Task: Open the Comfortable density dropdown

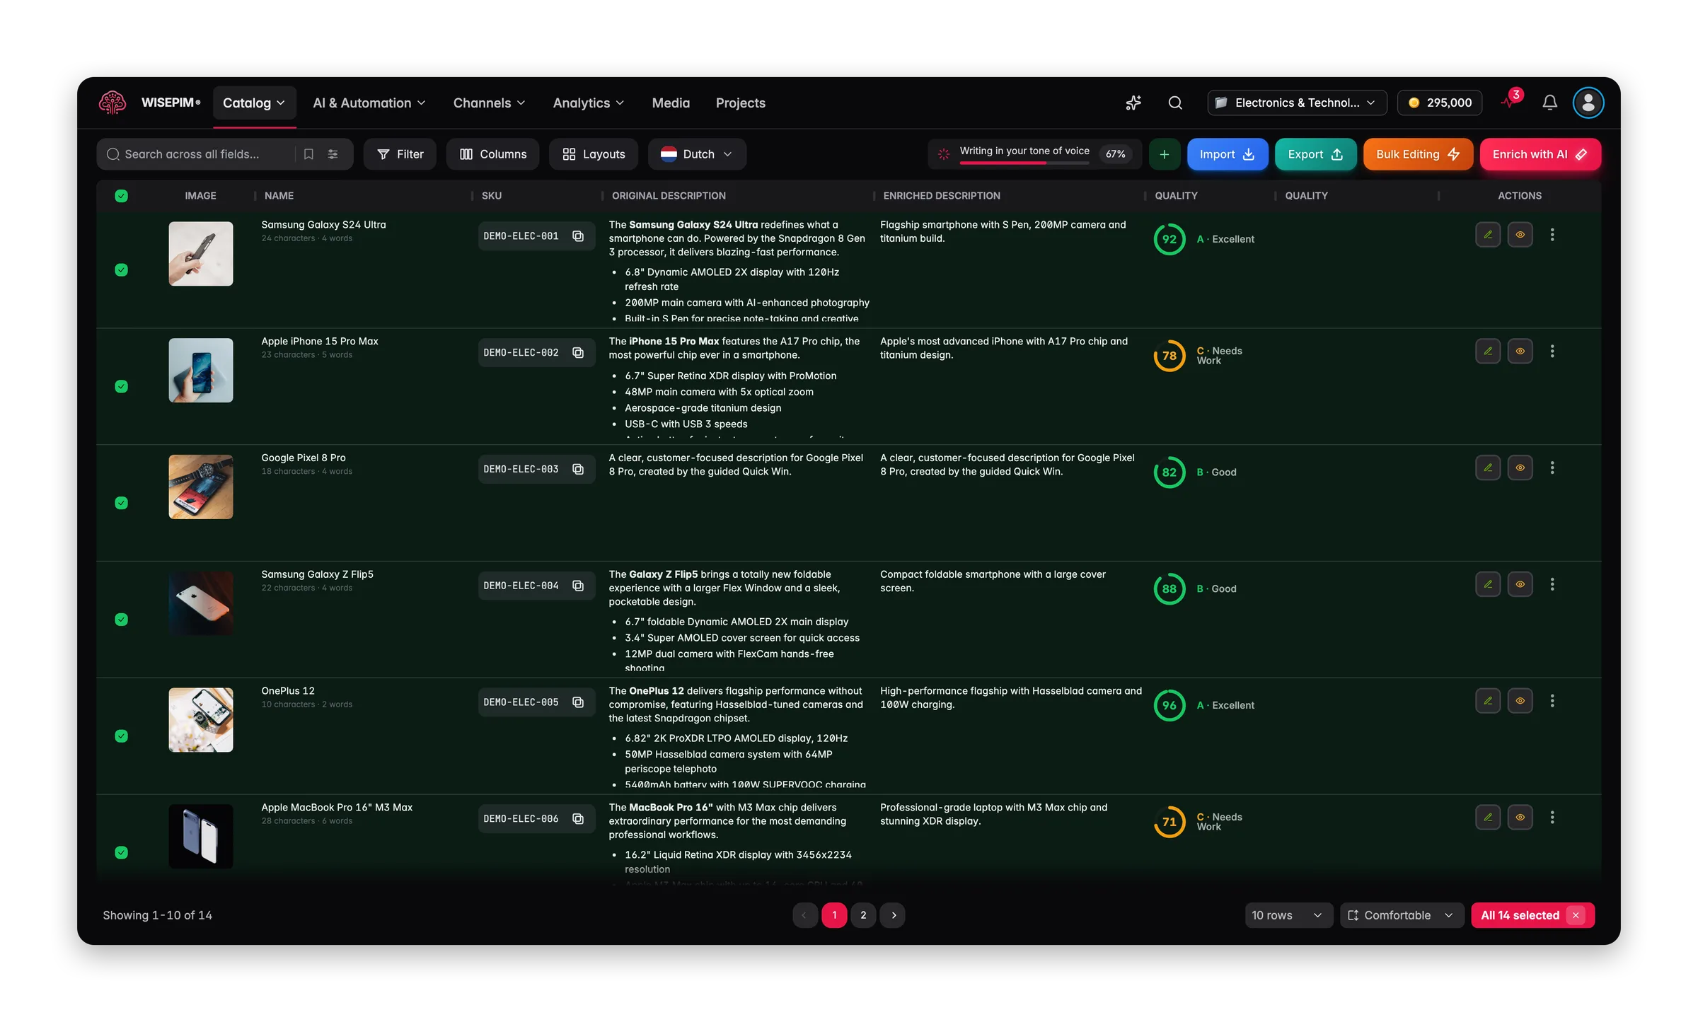Action: pyautogui.click(x=1401, y=915)
